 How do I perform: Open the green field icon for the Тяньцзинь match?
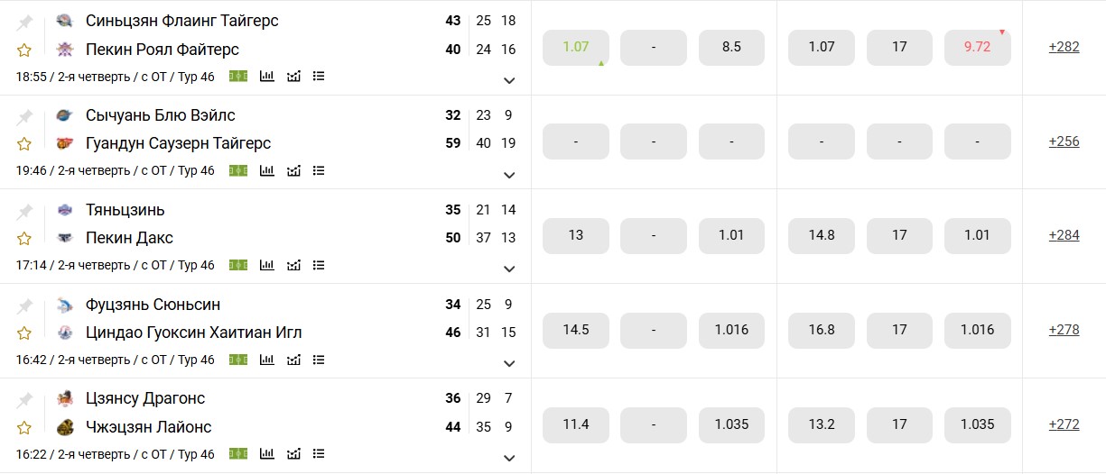tap(237, 265)
